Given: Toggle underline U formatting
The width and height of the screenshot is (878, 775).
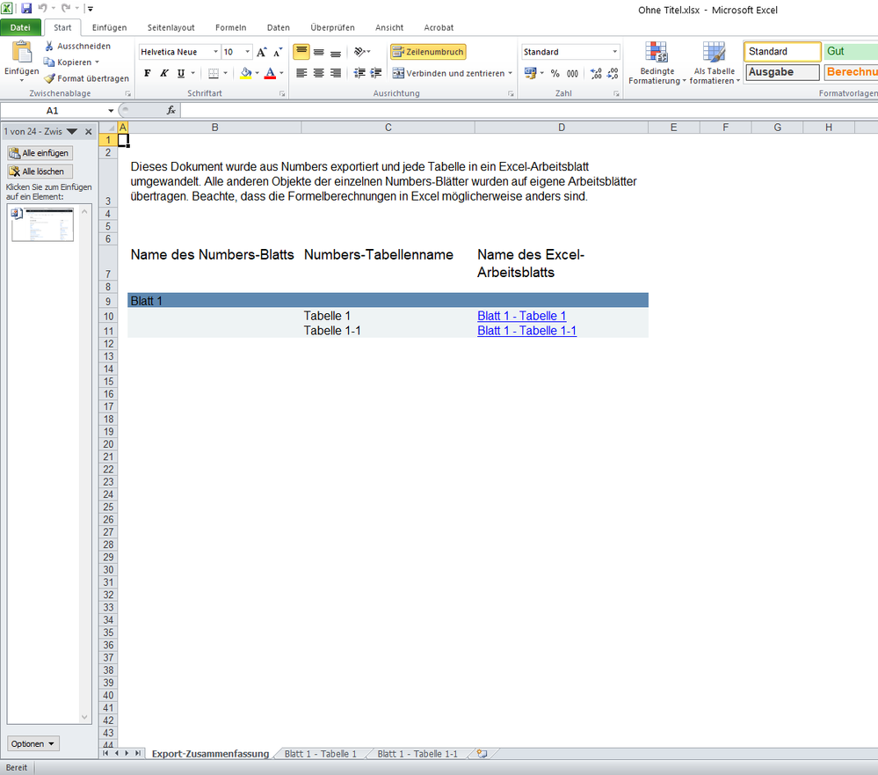Looking at the screenshot, I should pyautogui.click(x=181, y=73).
